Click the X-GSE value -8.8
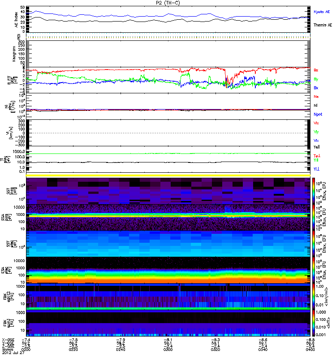 (310, 340)
